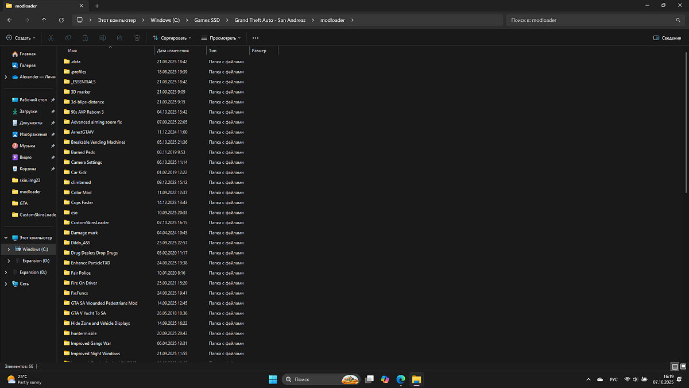The width and height of the screenshot is (689, 388).
Task: Go up one folder level with Up arrow
Action: click(44, 20)
